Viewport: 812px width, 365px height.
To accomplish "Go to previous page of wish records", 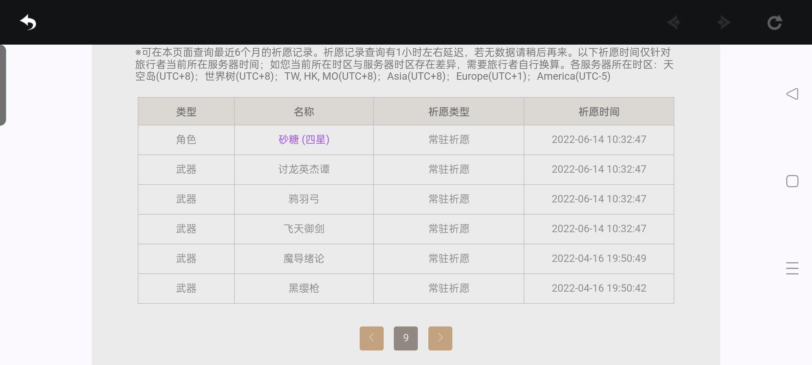I will pyautogui.click(x=371, y=338).
